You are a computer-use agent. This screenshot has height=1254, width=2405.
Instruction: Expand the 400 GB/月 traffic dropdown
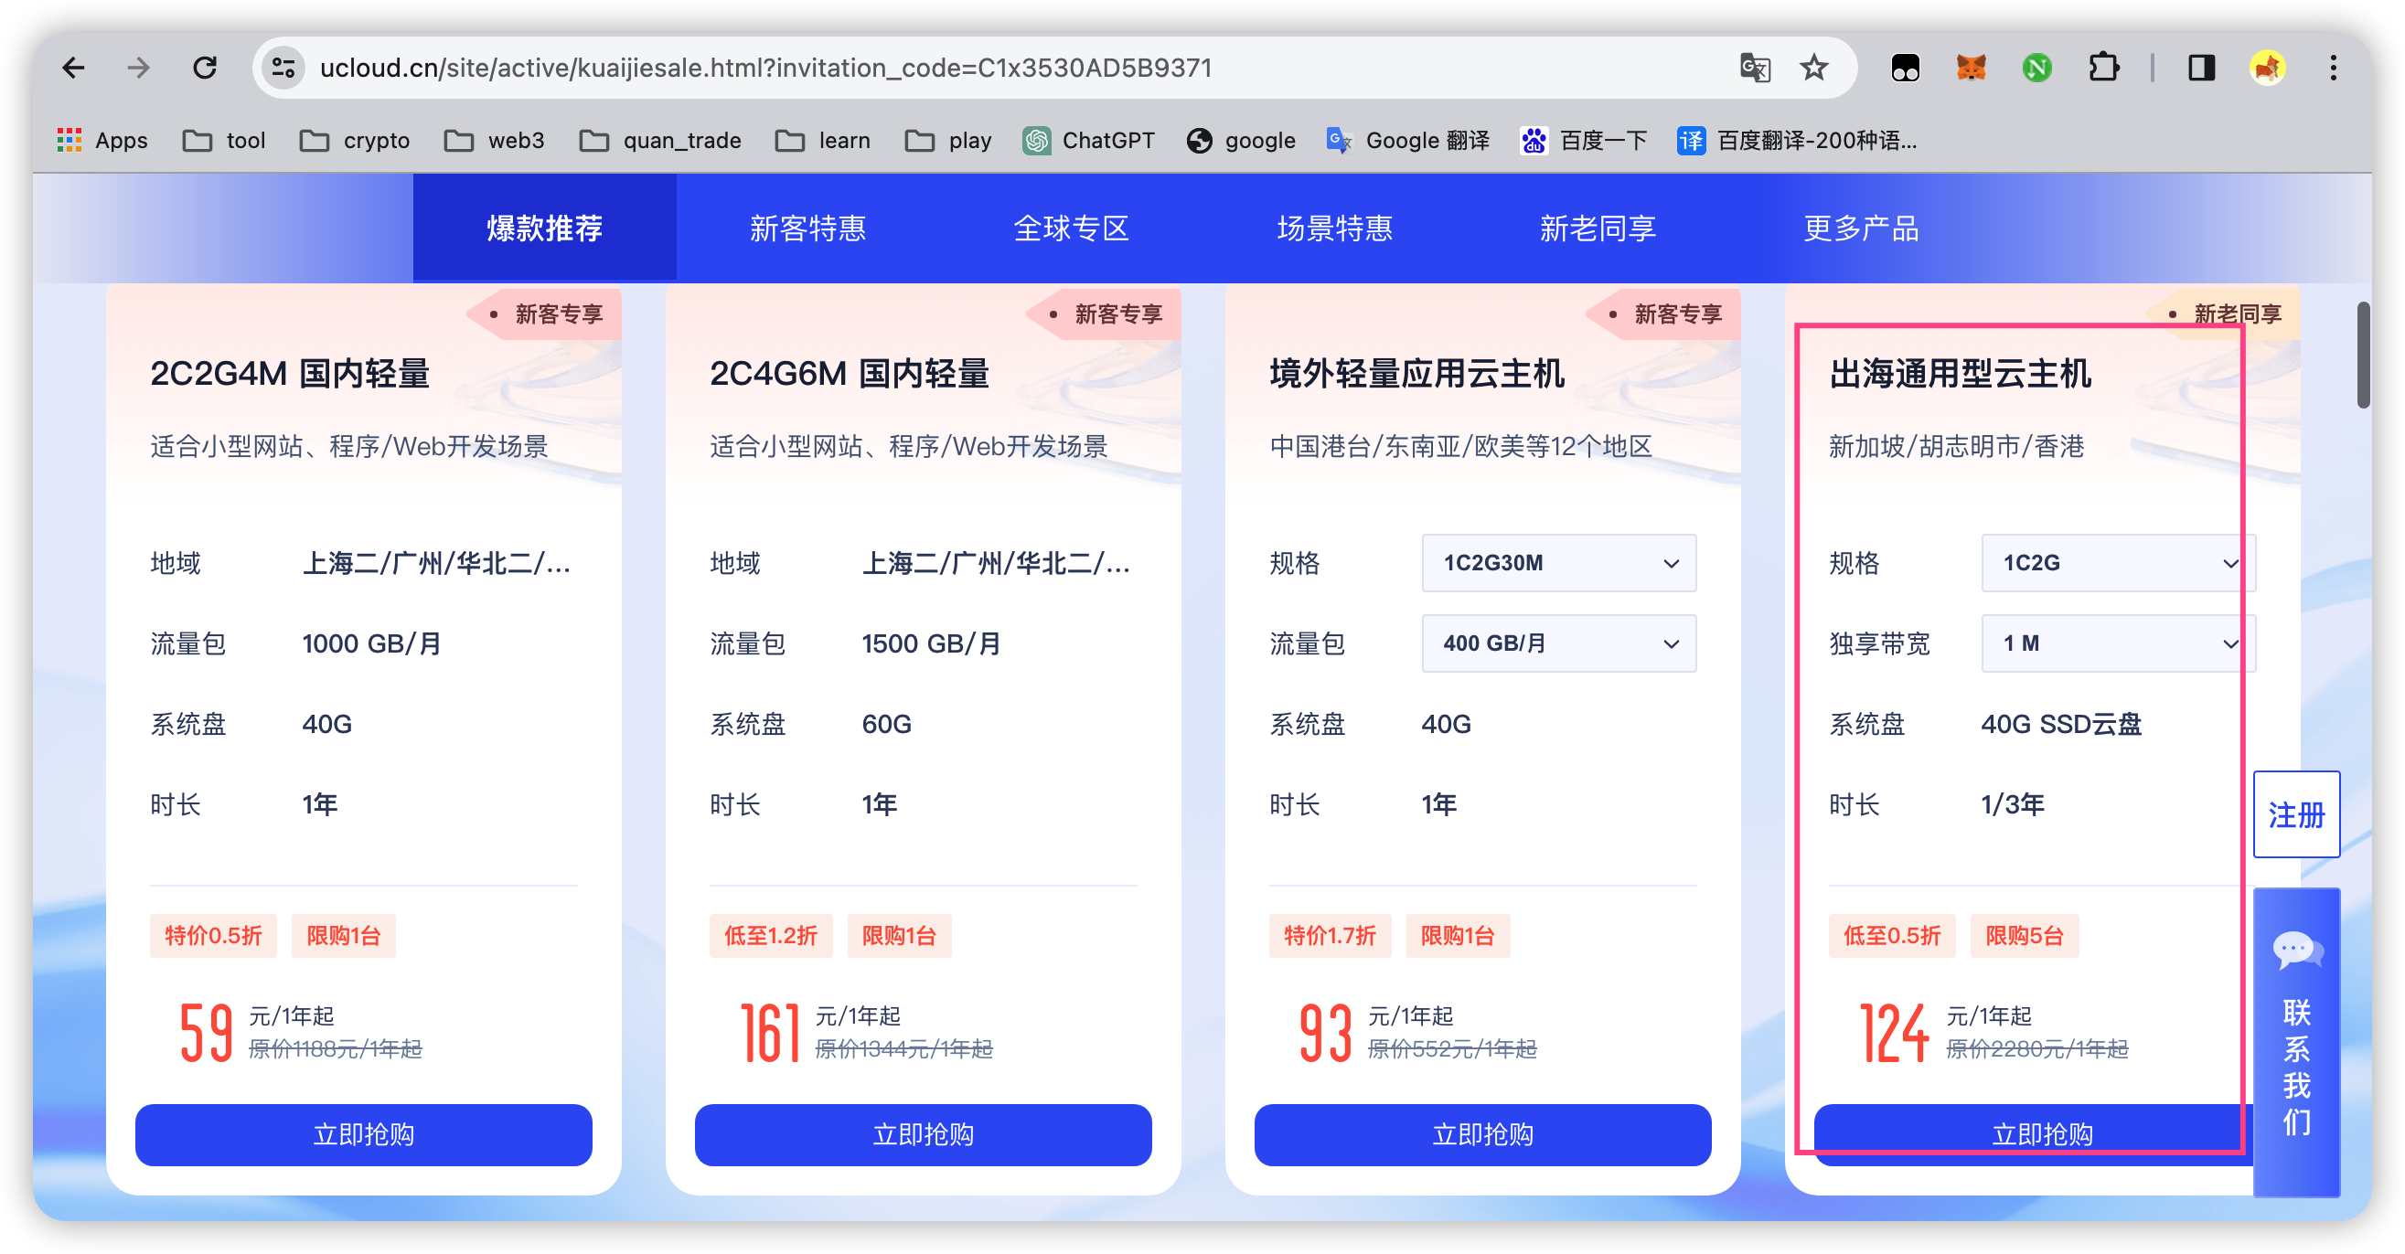point(1558,643)
